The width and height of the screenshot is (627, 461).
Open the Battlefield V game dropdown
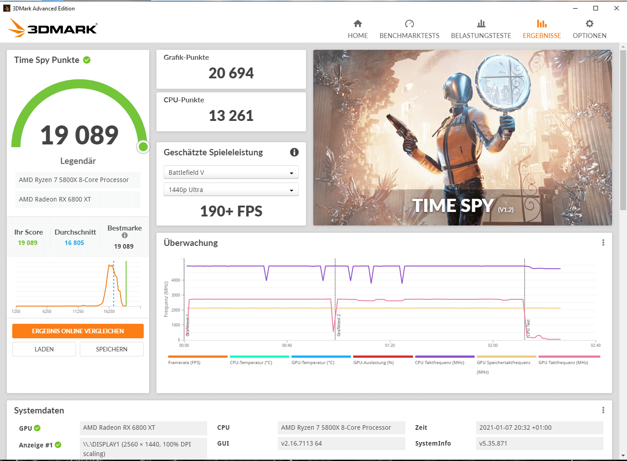point(231,173)
